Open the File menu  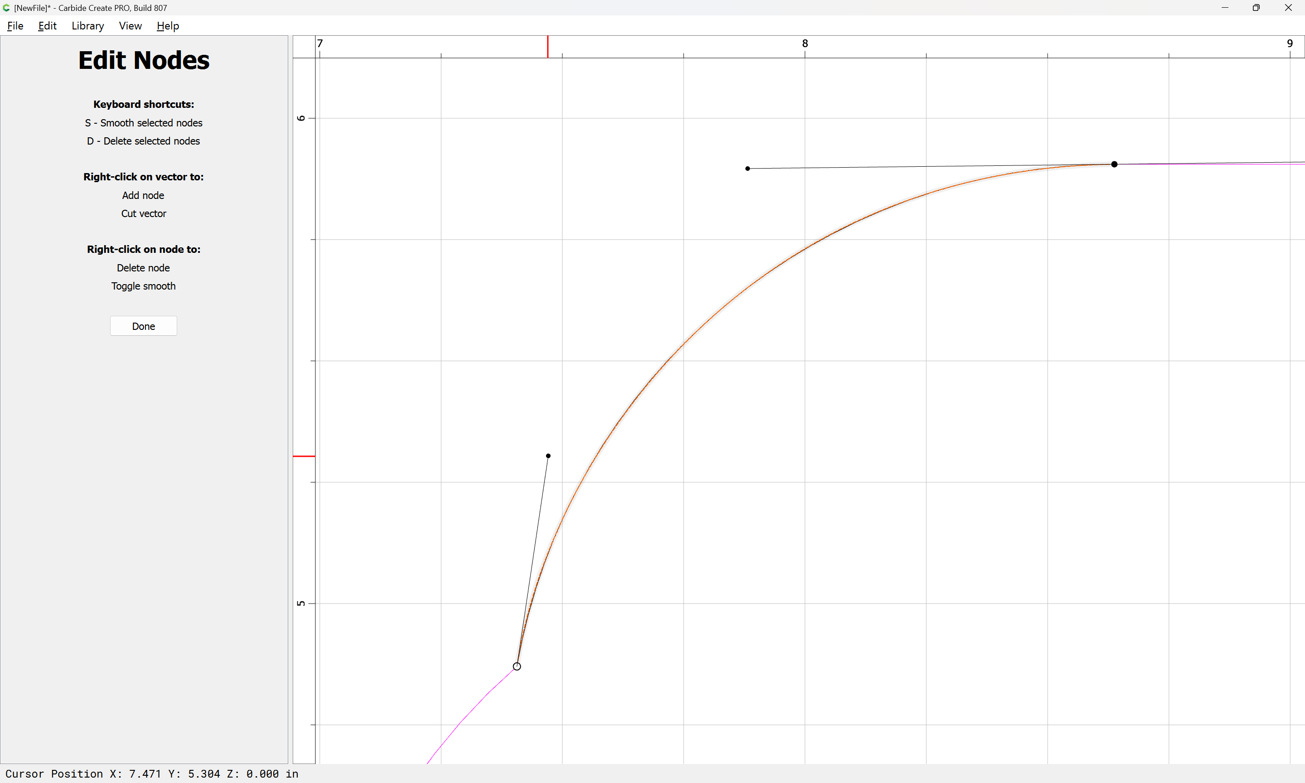15,26
